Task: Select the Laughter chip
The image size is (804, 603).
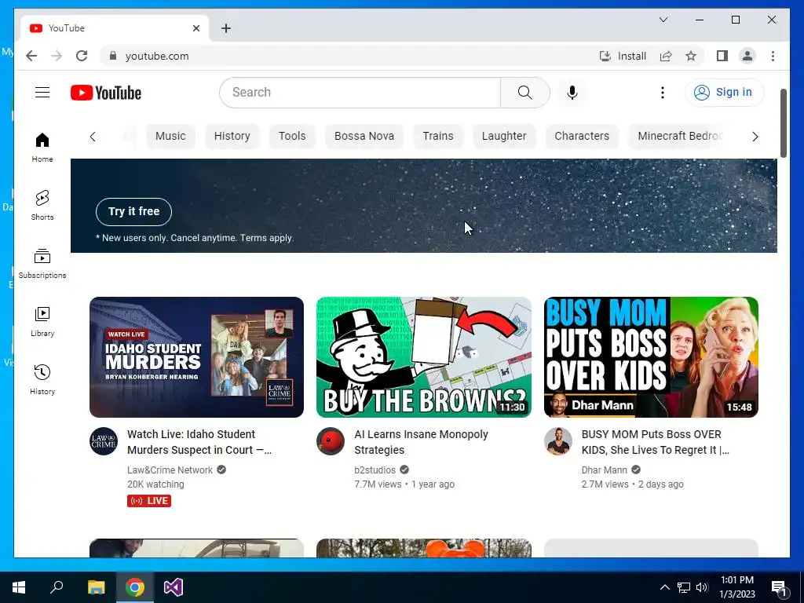Action: [504, 136]
